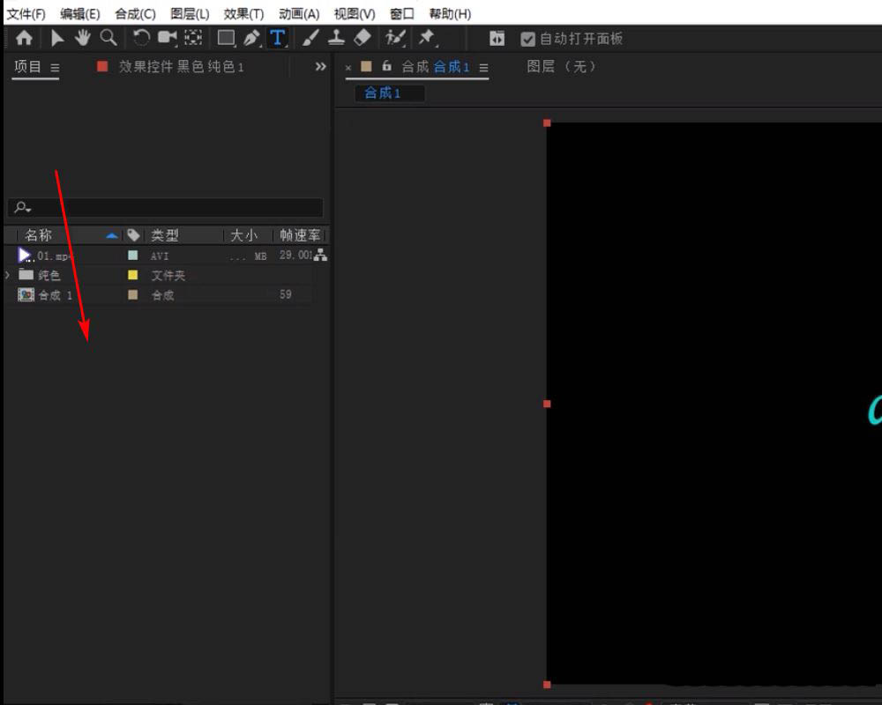Select the Eraser tool

point(362,37)
